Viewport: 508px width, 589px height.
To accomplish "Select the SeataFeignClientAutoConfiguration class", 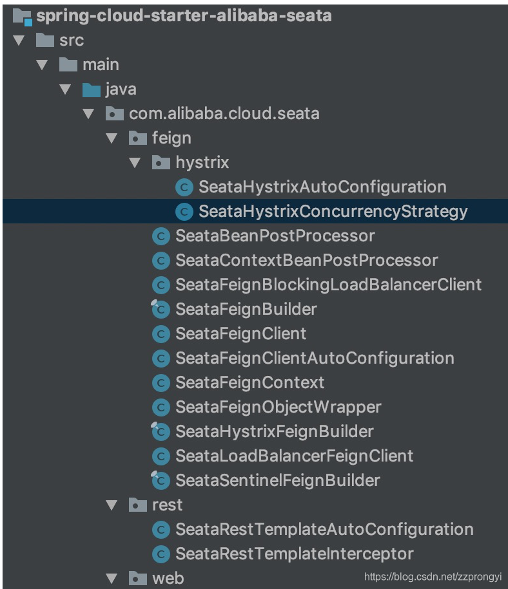I will [315, 359].
